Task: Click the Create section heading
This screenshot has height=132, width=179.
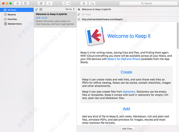Action: click(126, 72)
